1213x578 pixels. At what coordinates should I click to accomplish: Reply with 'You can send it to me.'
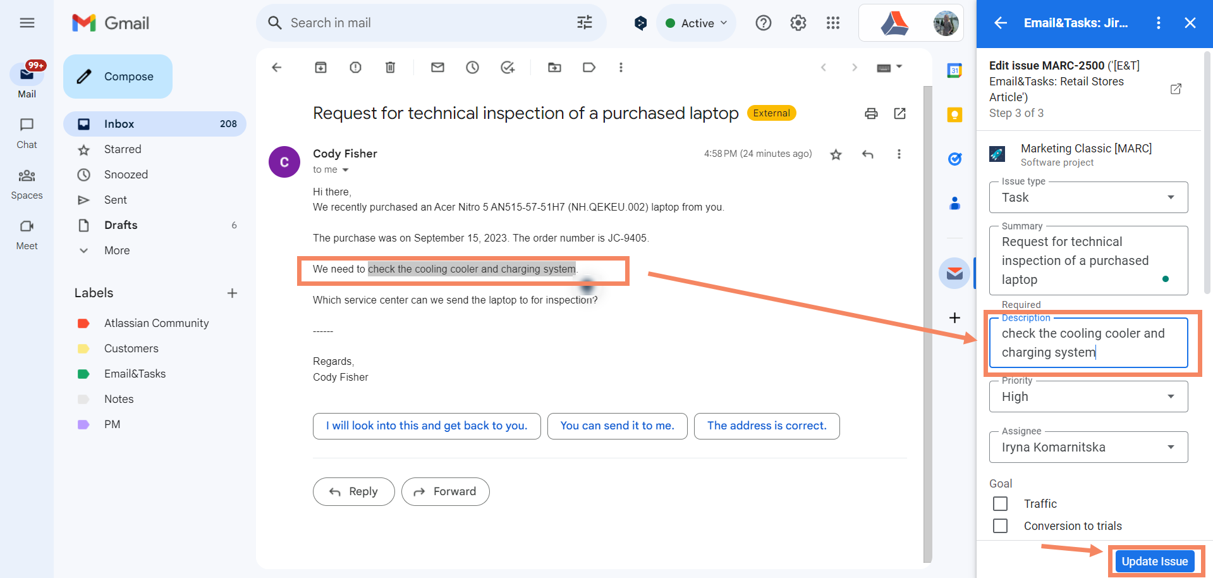617,426
